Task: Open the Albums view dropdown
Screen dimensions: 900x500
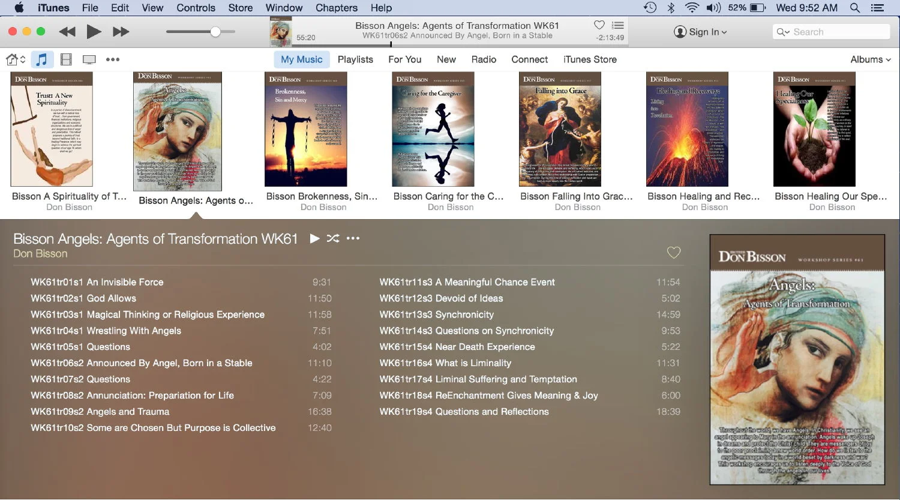Action: click(x=871, y=59)
